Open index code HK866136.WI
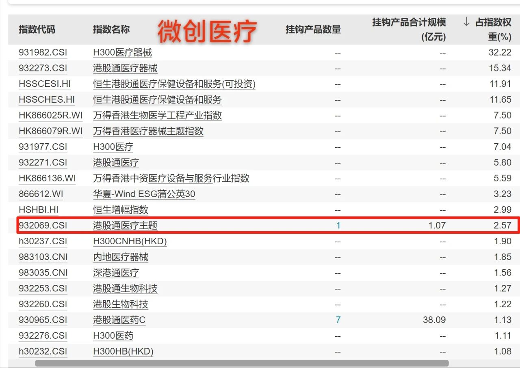The width and height of the screenshot is (520, 368). pyautogui.click(x=47, y=178)
